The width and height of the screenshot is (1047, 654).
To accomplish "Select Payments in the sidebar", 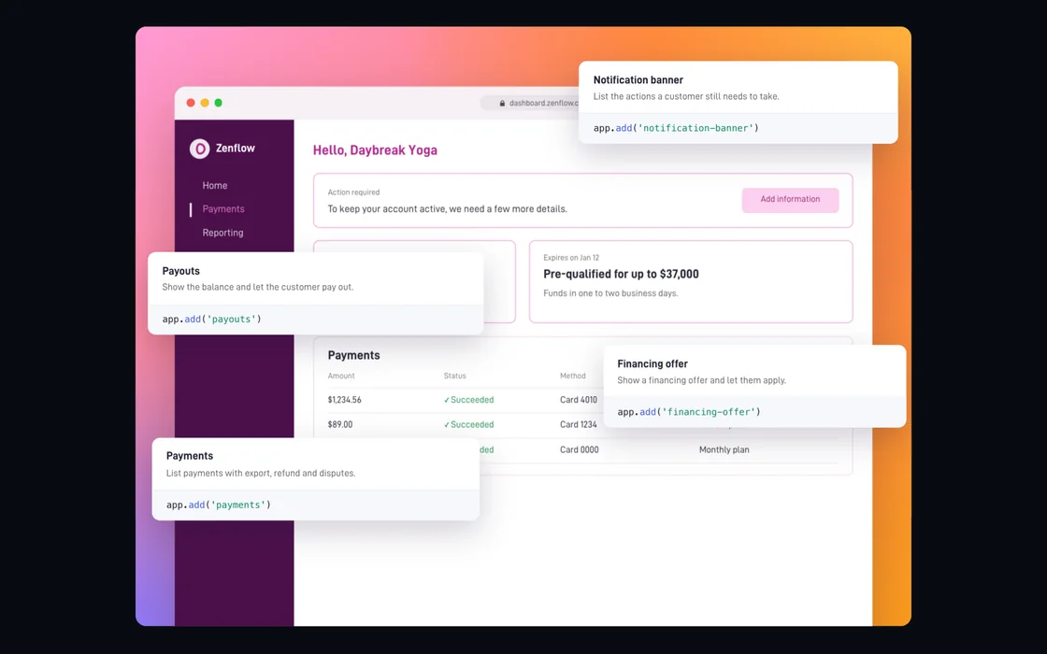I will 223,209.
